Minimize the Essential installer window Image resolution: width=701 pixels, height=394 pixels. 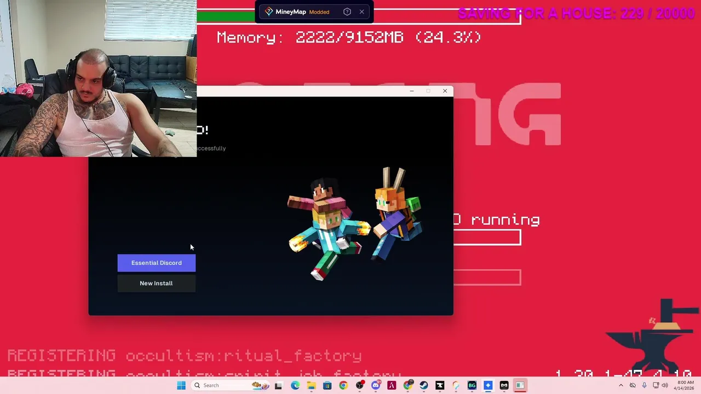tap(412, 91)
